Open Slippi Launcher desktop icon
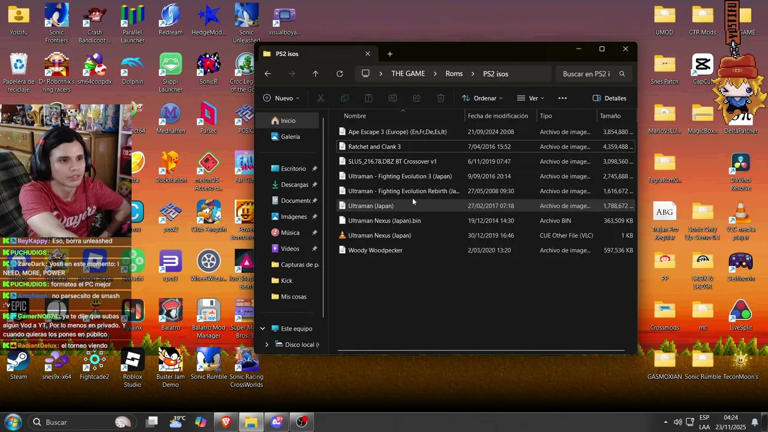The height and width of the screenshot is (432, 768). tap(170, 73)
